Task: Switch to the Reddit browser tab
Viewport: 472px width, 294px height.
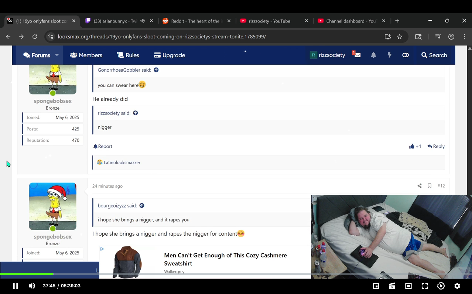Action: click(x=196, y=21)
